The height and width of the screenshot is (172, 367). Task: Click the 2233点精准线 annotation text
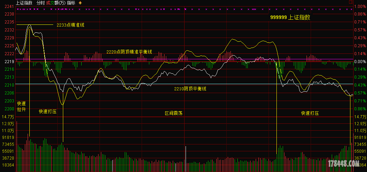70,25
